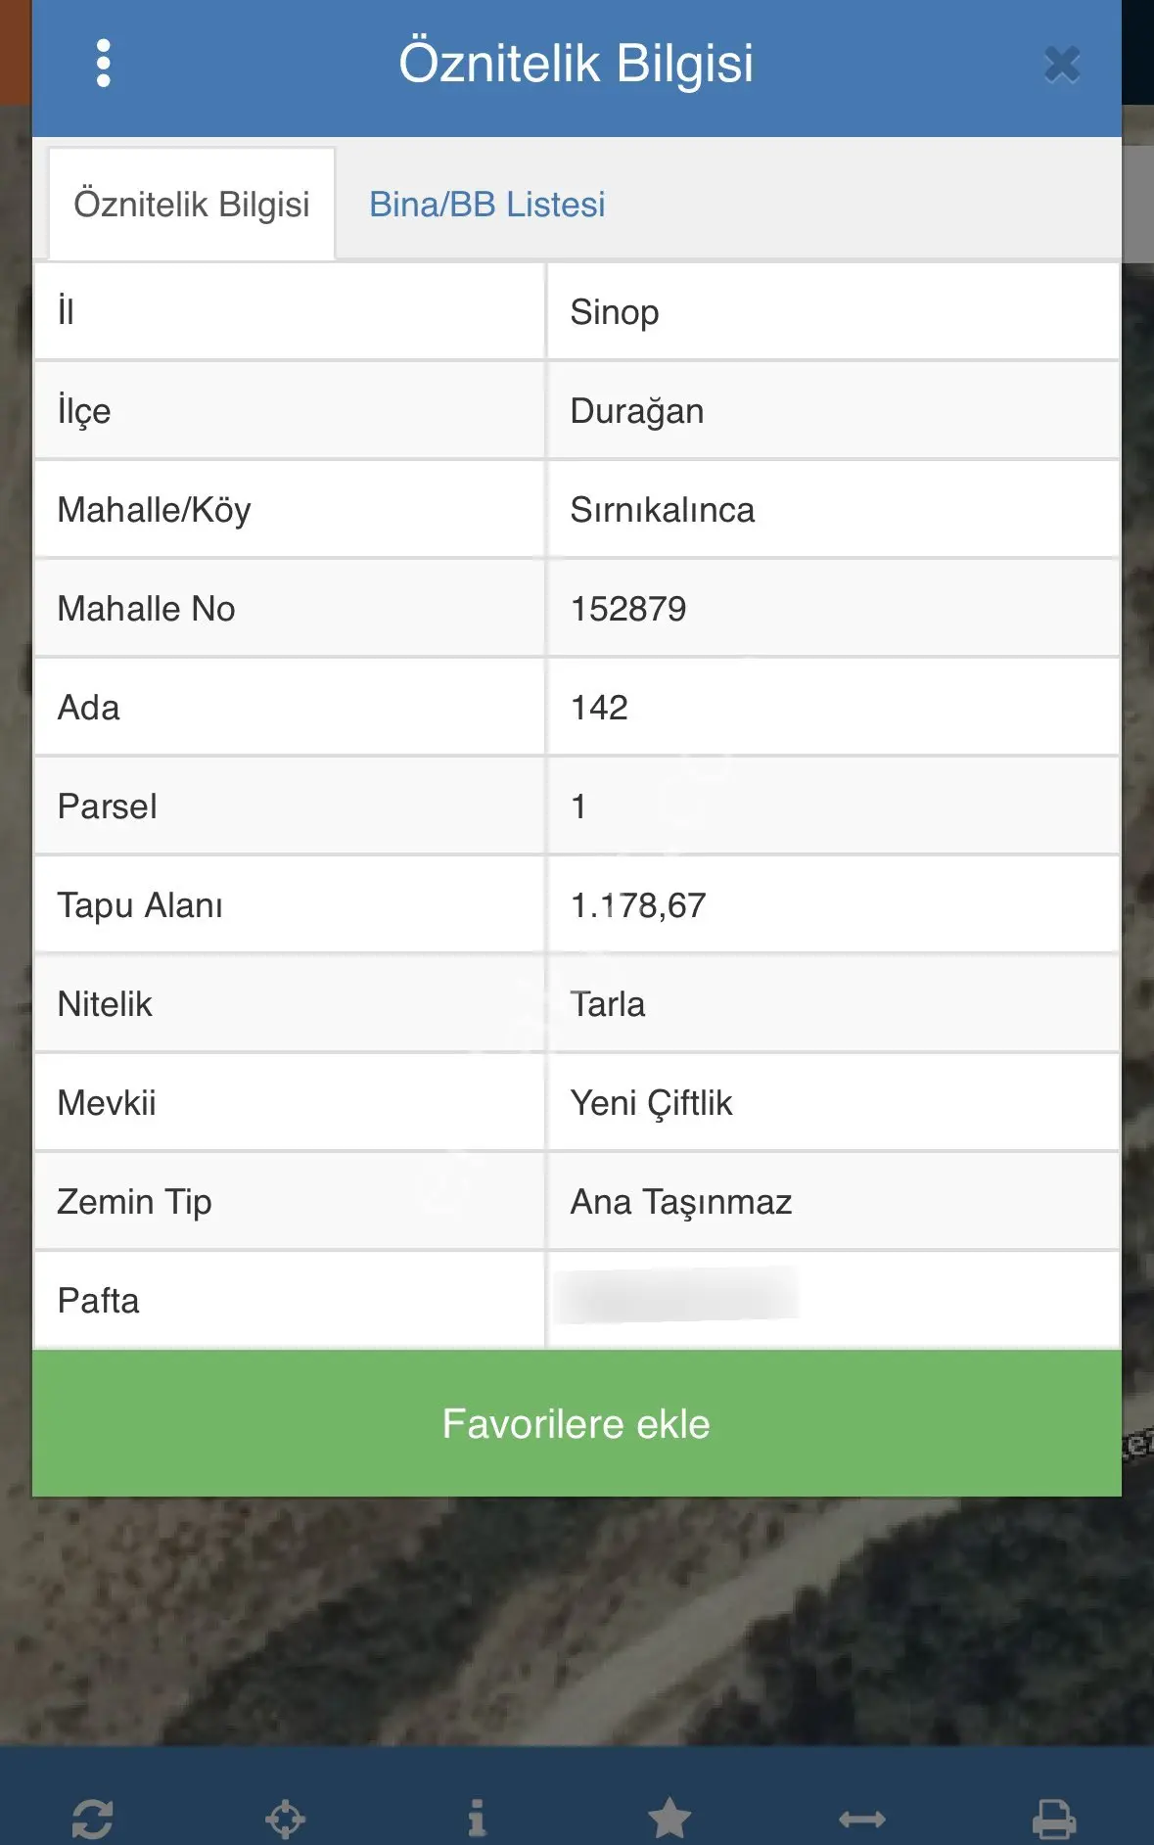1154x1845 pixels.
Task: Open the three-dot options menu
Action: (104, 64)
